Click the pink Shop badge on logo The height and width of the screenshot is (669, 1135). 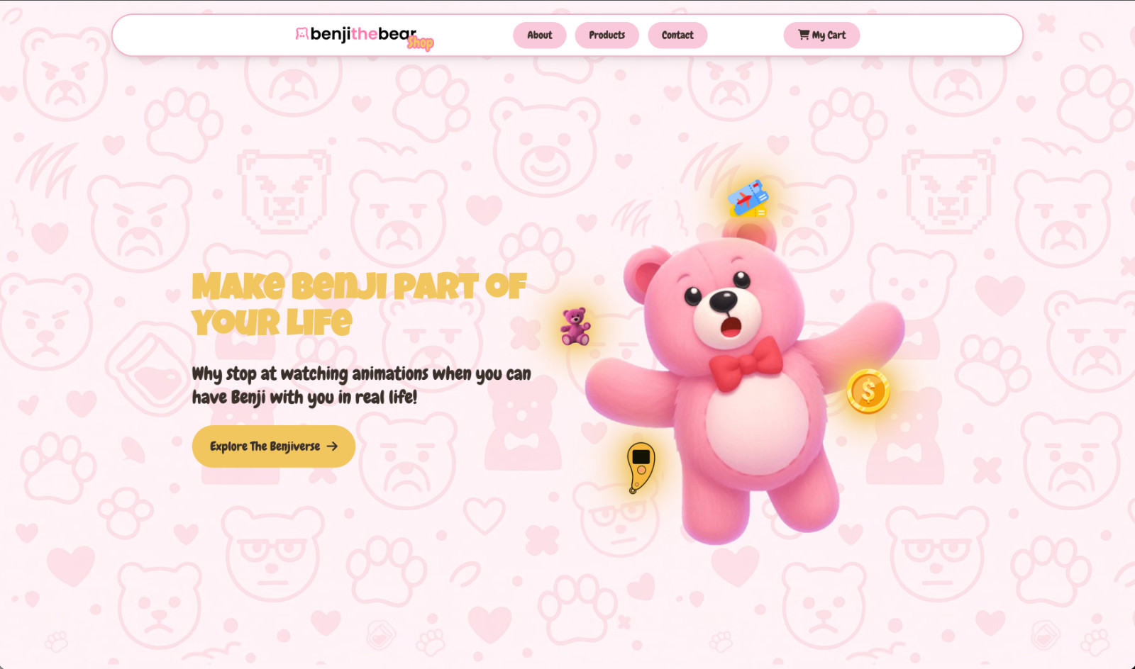420,43
